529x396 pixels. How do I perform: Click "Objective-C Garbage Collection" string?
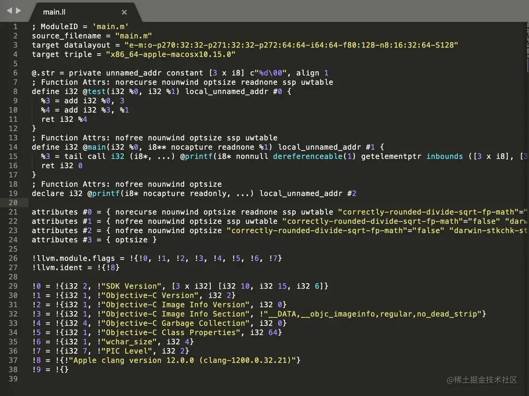[175, 323]
